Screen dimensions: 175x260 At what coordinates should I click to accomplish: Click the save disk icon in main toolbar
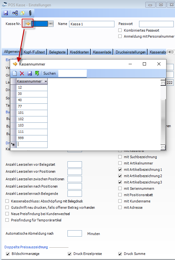(x=6, y=13)
